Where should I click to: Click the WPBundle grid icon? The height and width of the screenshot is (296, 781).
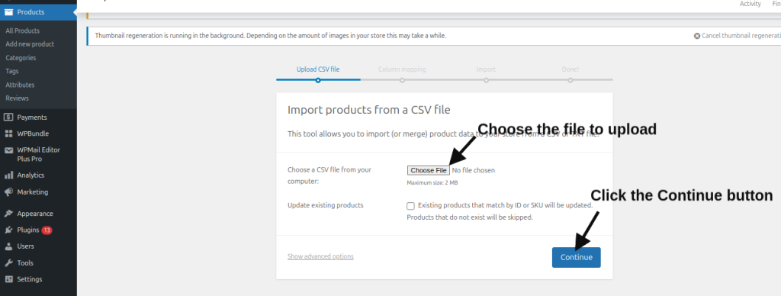tap(8, 134)
